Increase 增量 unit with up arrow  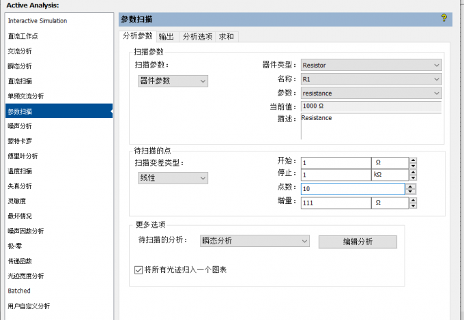[x=413, y=200]
